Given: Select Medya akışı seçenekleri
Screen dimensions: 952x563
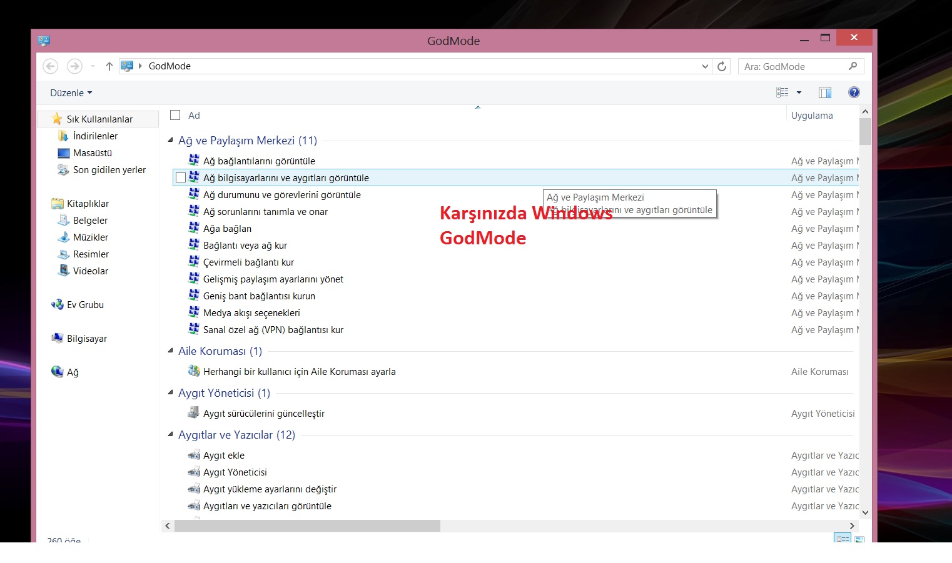Looking at the screenshot, I should click(x=251, y=312).
